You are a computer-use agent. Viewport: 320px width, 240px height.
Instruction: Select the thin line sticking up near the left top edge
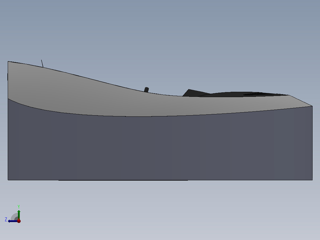pyautogui.click(x=42, y=63)
